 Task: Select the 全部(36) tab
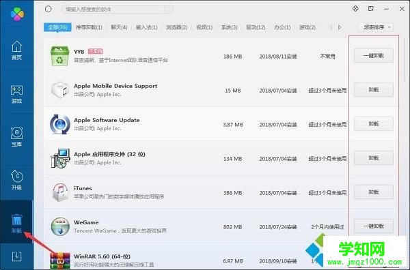pos(57,27)
